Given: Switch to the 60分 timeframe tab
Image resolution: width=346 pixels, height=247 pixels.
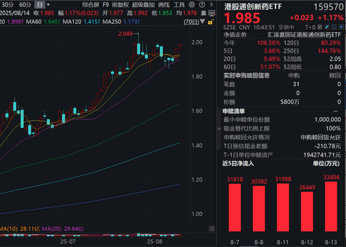Looking at the screenshot, I should click(25, 5).
